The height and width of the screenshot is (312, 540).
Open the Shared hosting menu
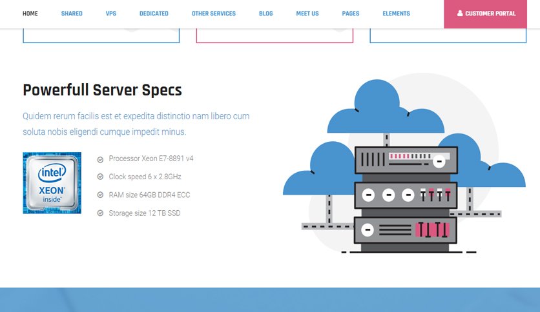pyautogui.click(x=72, y=14)
